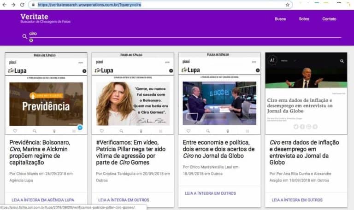Viewport: 354px width, 210px height.
Task: Click hamburger menu icon under TV studio thumbnail
Action: 247,131
